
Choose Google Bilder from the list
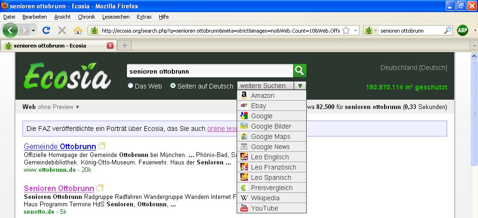[x=272, y=126]
